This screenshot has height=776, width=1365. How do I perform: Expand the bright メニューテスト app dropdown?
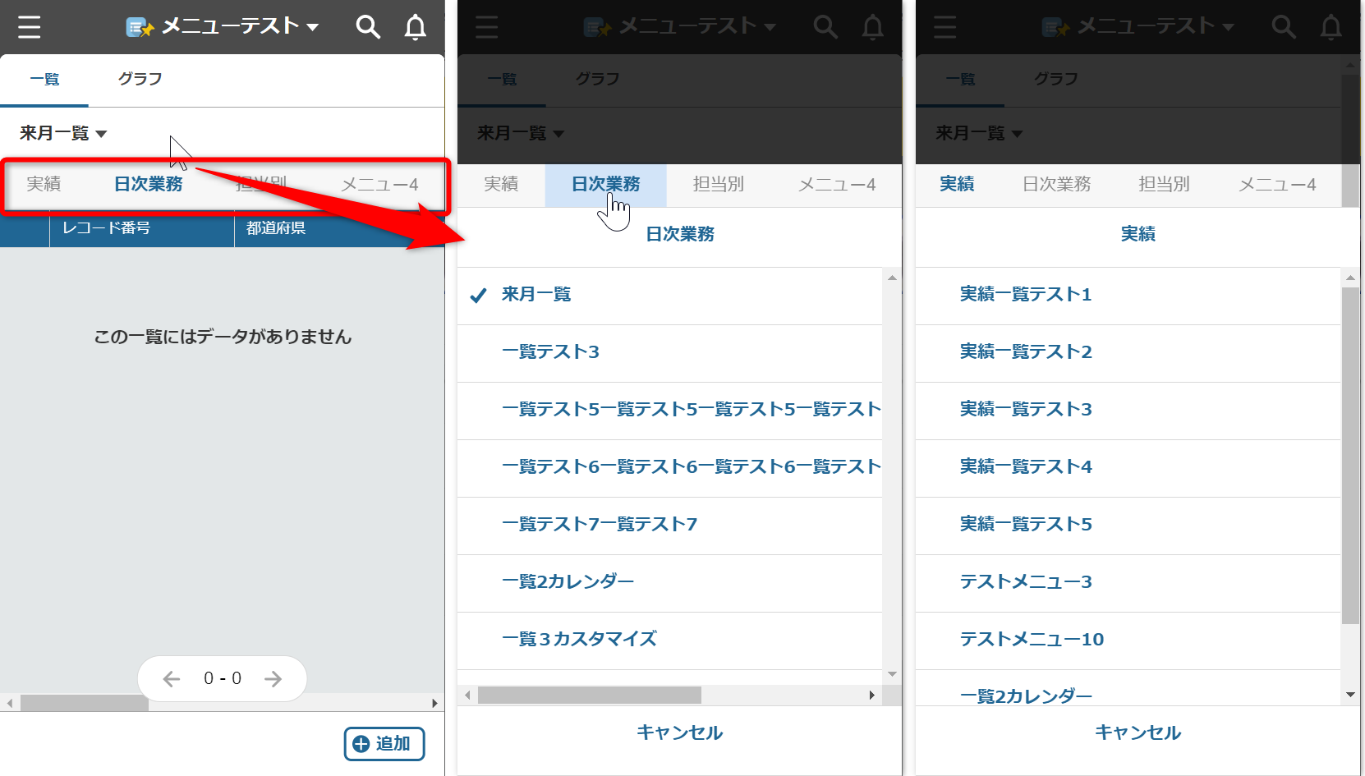pos(313,27)
